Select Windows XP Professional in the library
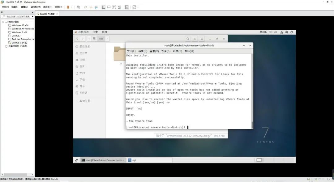The width and height of the screenshot is (334, 182). pos(21,29)
